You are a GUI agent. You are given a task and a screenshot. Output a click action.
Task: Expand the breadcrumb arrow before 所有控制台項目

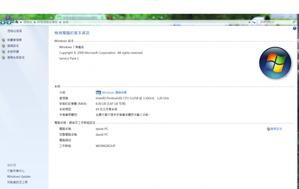(35, 22)
